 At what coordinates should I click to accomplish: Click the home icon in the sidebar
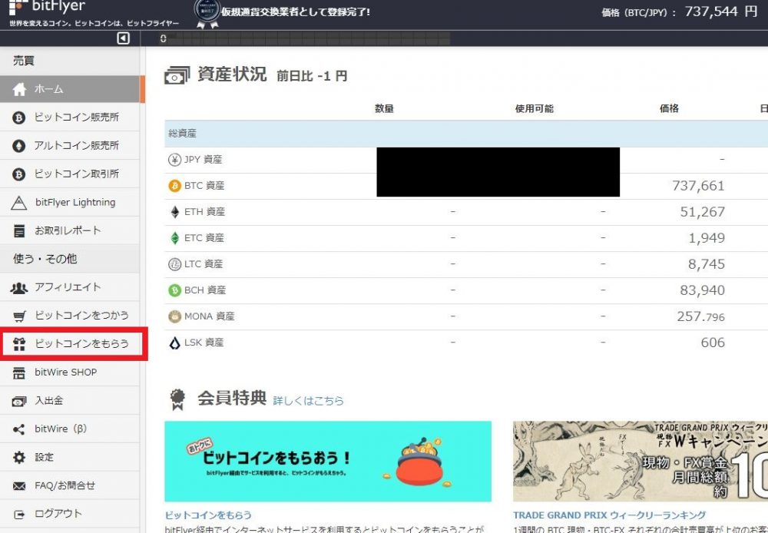[x=20, y=89]
